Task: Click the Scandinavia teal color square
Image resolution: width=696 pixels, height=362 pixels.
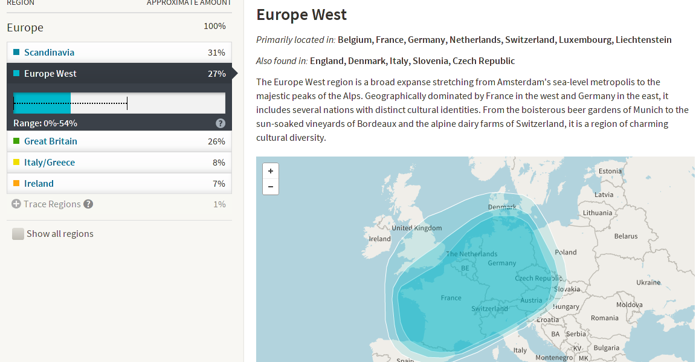Action: tap(16, 52)
